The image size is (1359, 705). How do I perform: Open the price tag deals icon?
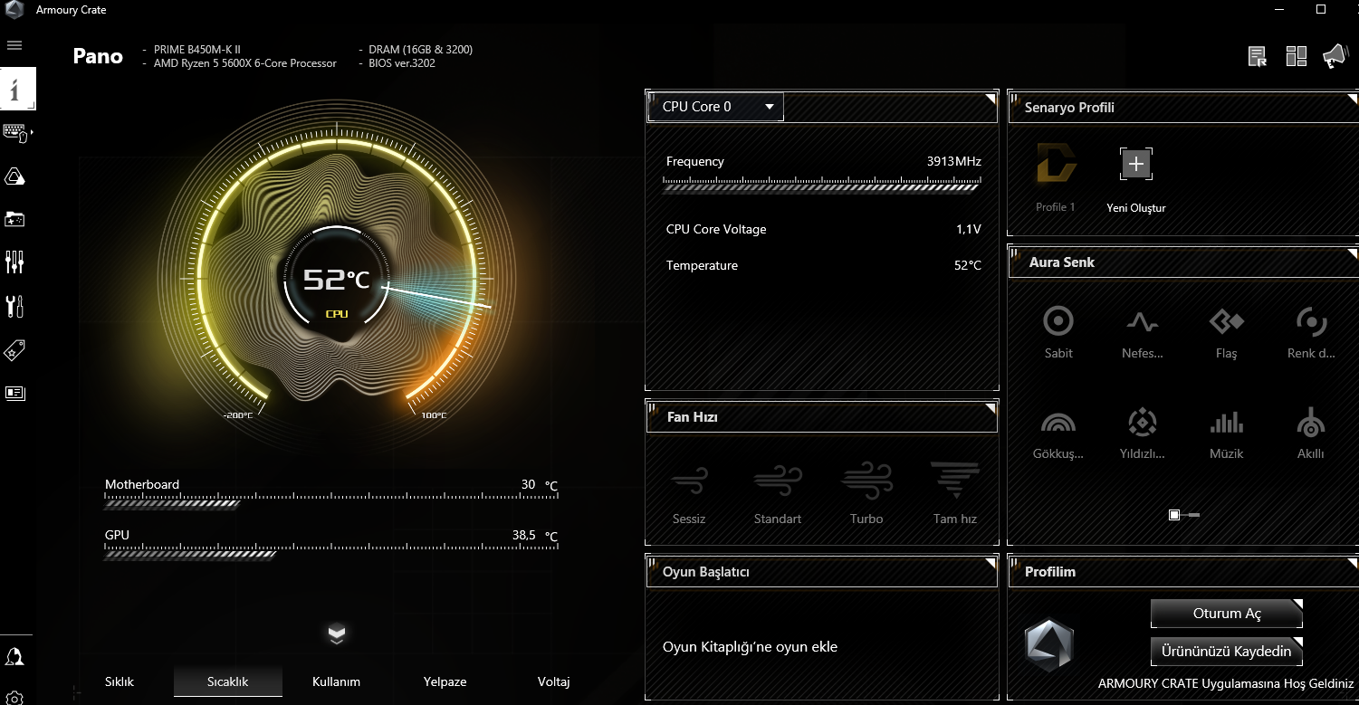pos(14,350)
